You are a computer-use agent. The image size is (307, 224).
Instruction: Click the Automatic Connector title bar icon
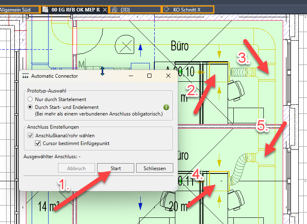(x=26, y=76)
